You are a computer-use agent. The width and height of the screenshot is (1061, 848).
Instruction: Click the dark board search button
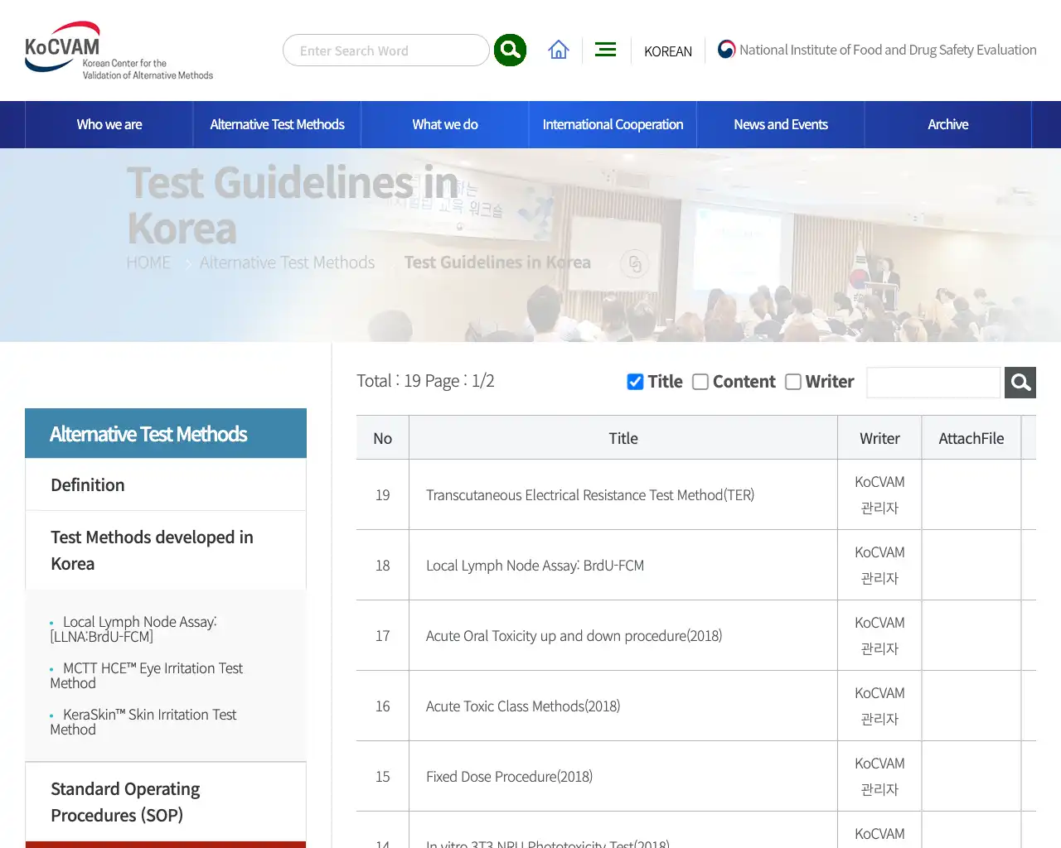point(1020,383)
